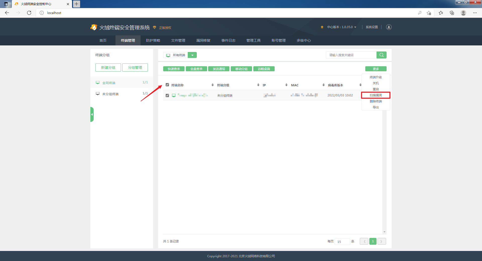This screenshot has width=482, height=261.
Task: Click the search keyword input field
Action: pyautogui.click(x=351, y=55)
